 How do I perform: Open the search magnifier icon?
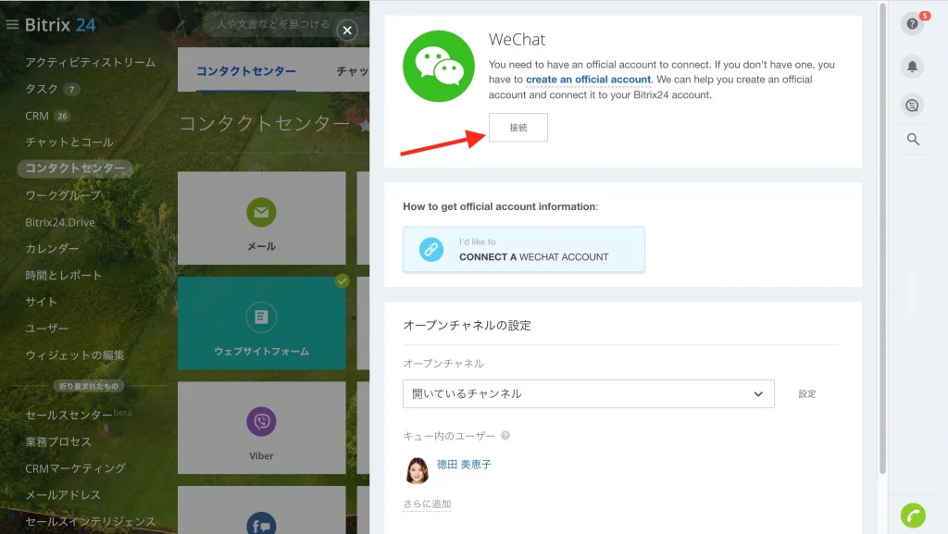(x=912, y=139)
